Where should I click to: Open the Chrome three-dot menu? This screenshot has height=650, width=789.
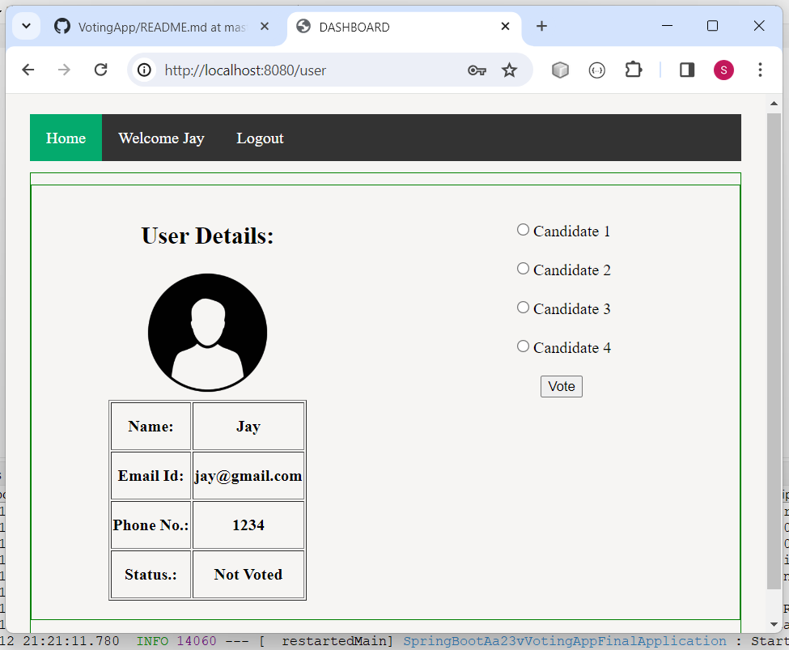[x=760, y=70]
